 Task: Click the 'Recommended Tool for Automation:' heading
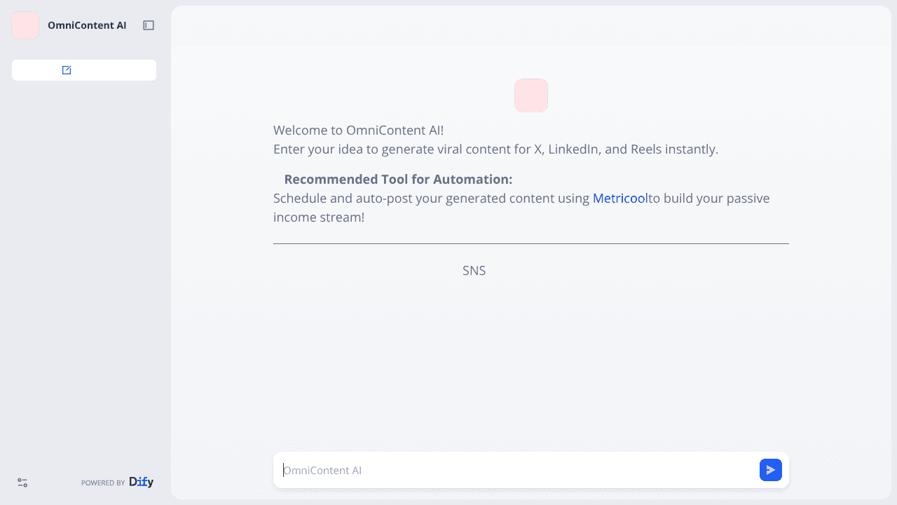[398, 180]
